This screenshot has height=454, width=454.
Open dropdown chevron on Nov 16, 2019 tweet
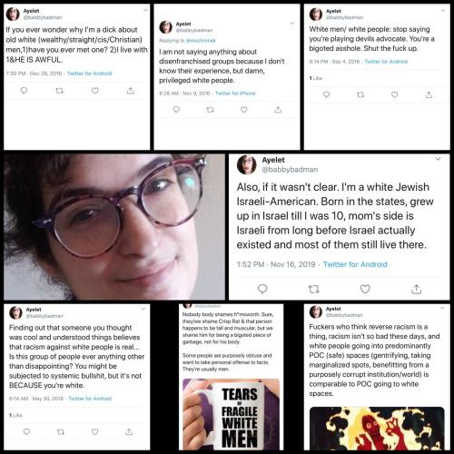[x=438, y=159]
